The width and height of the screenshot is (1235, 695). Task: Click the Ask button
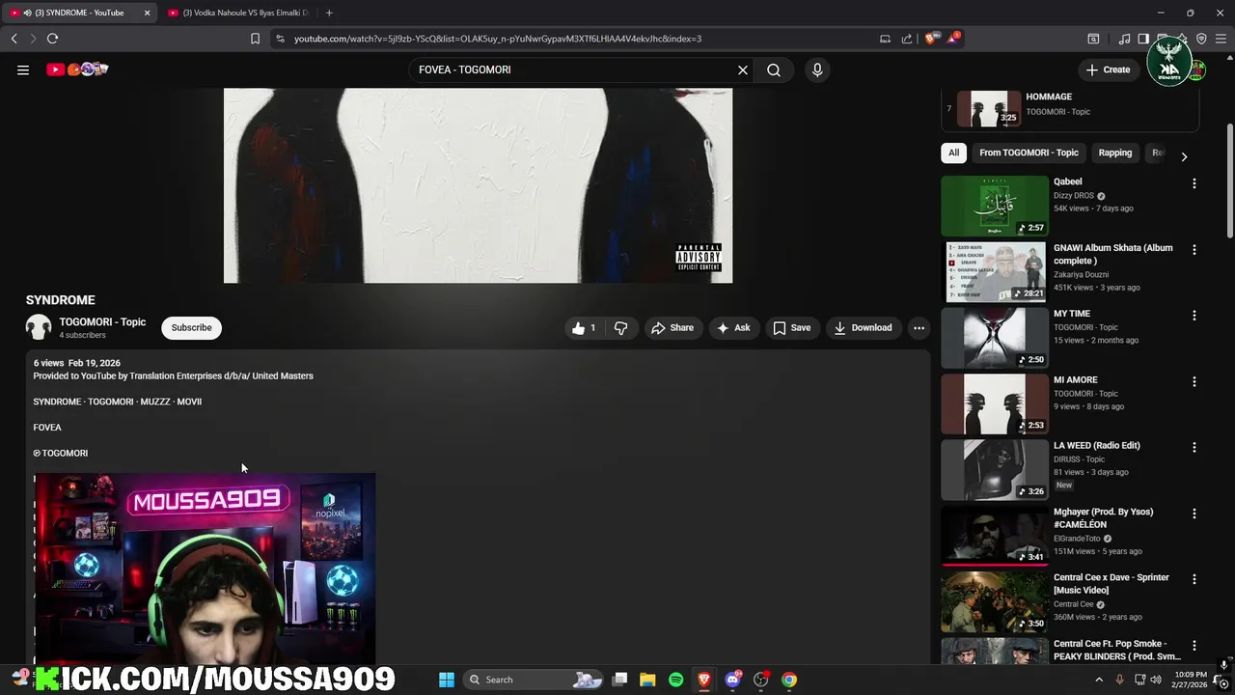coord(733,328)
